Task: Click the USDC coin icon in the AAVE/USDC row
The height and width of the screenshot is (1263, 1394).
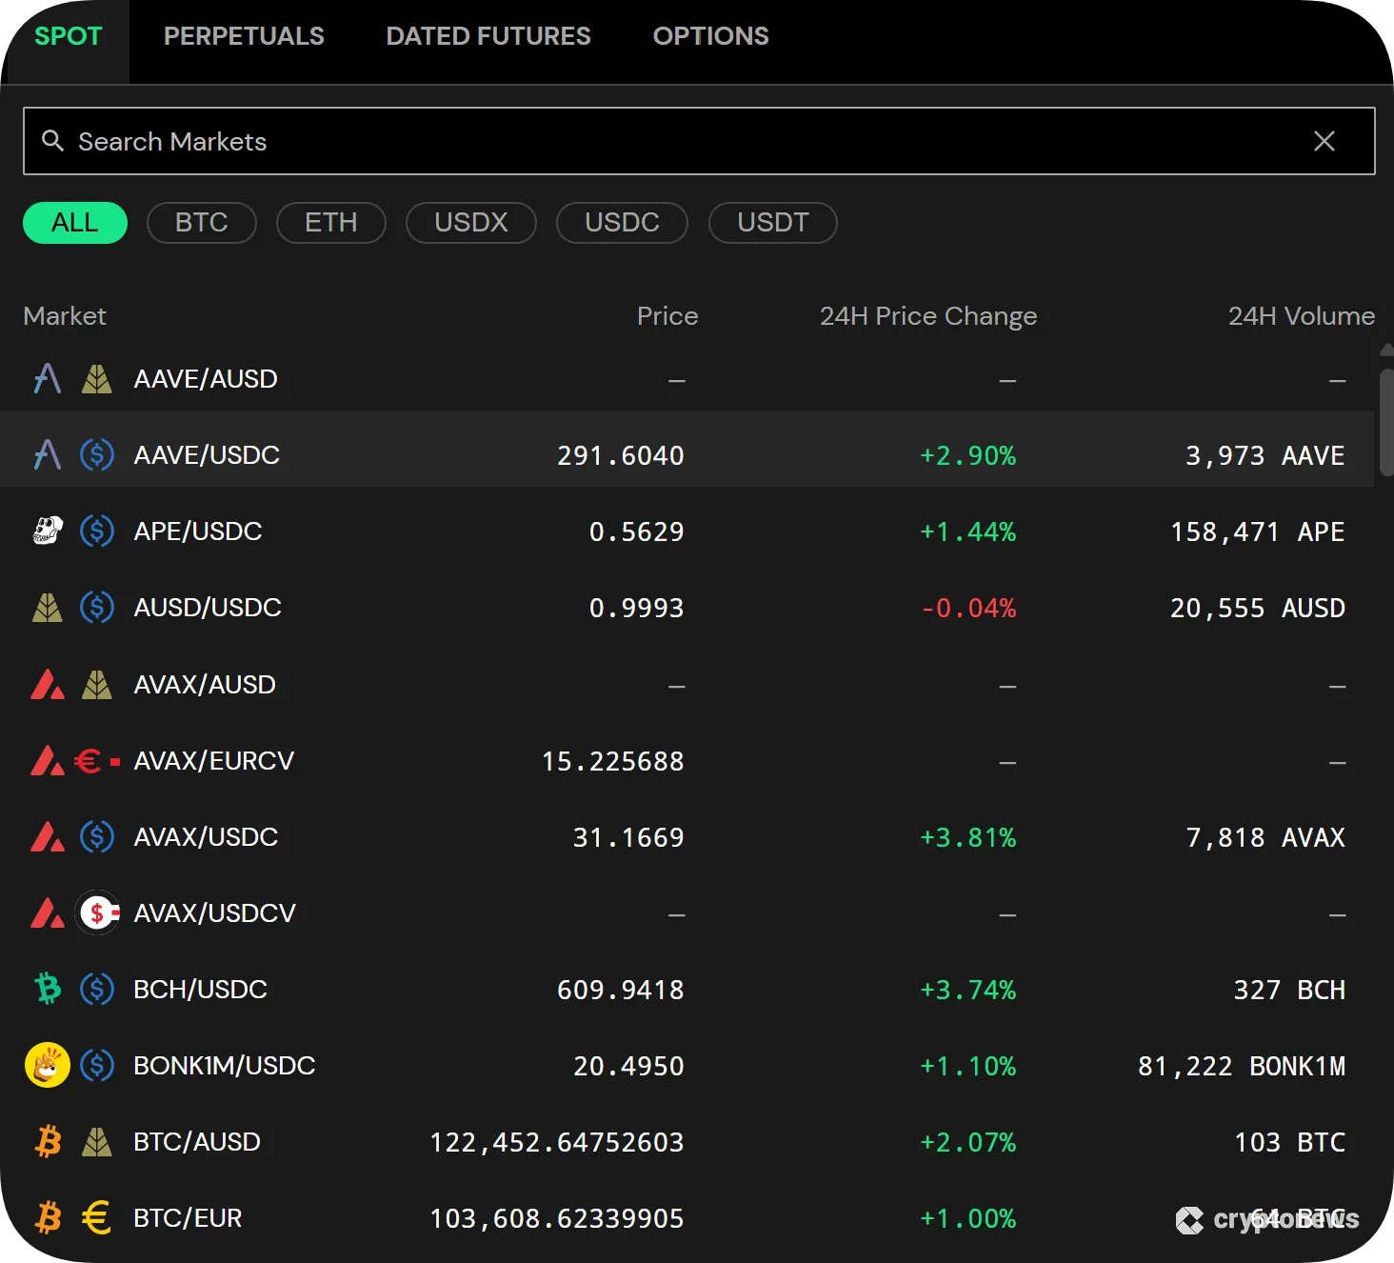Action: click(97, 455)
